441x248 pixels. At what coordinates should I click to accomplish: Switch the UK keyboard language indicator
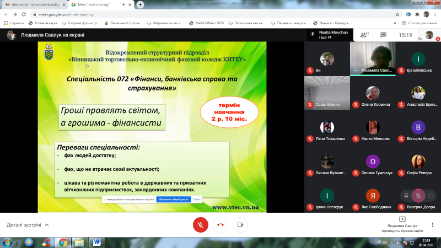pos(379,242)
